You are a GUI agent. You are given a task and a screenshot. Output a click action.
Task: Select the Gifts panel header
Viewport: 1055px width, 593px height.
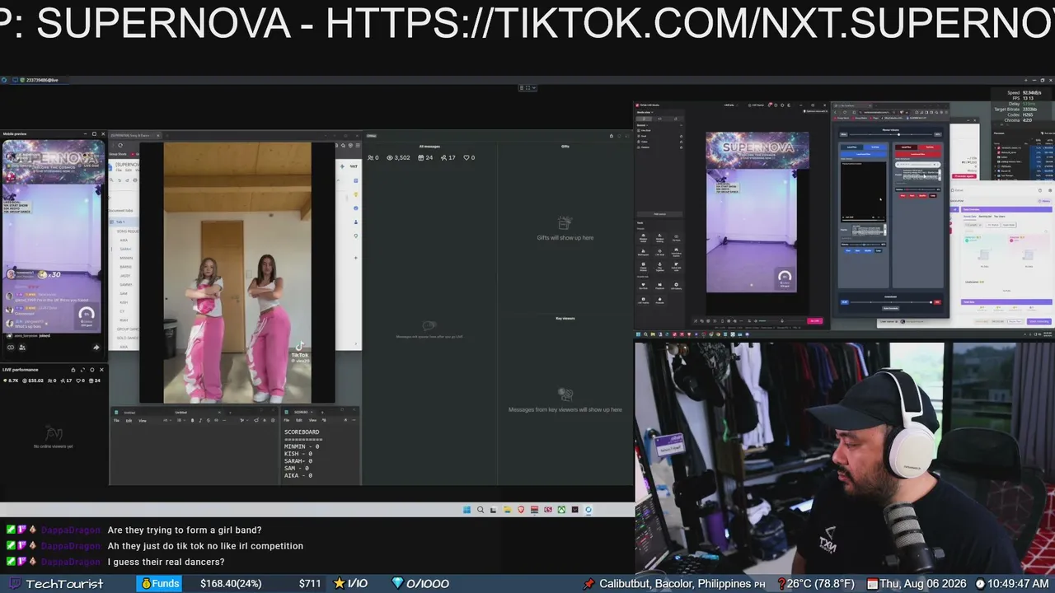[x=565, y=147]
